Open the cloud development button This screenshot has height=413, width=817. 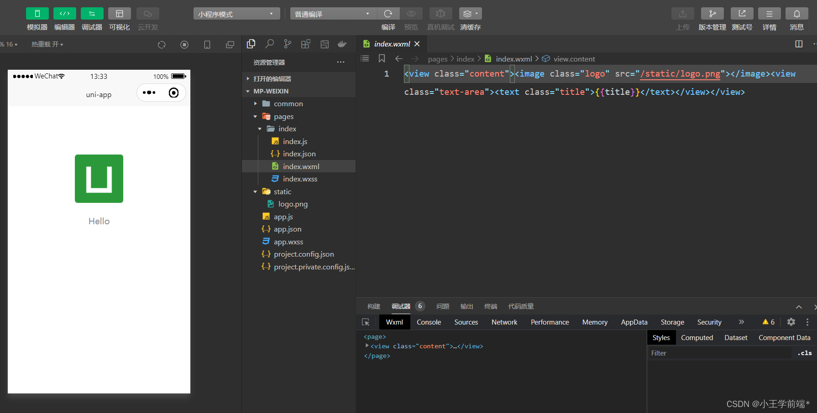coord(147,14)
